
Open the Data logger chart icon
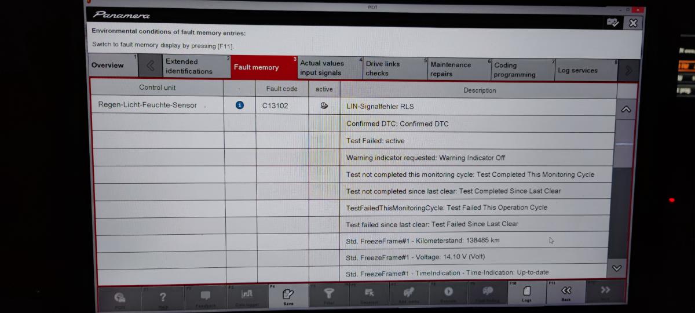coord(247,295)
